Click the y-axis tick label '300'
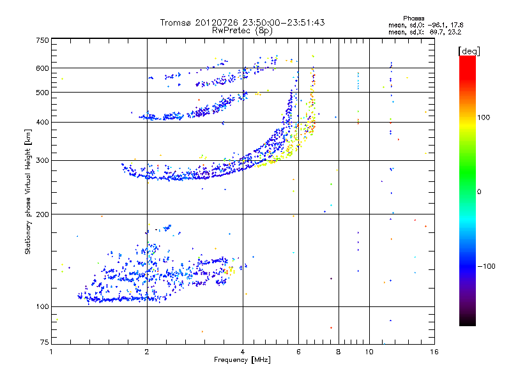The height and width of the screenshot is (383, 511). click(42, 161)
